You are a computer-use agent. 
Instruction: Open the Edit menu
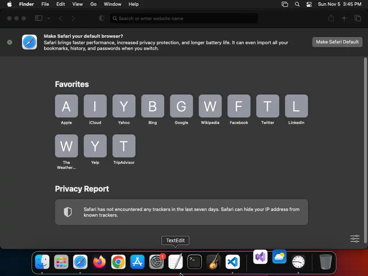[60, 4]
